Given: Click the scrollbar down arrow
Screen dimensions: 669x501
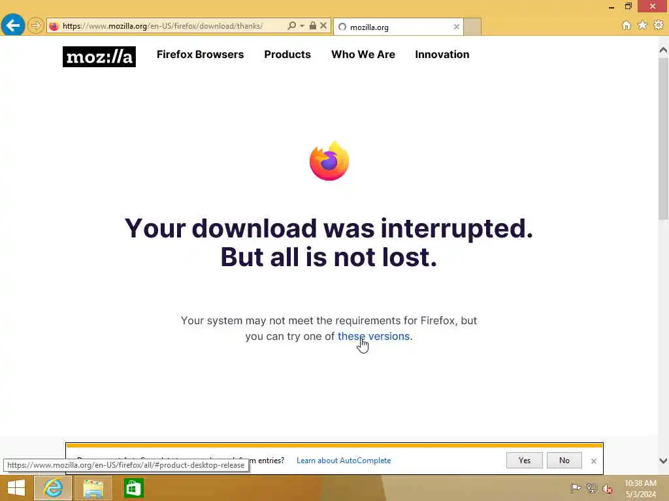Looking at the screenshot, I should 663,461.
